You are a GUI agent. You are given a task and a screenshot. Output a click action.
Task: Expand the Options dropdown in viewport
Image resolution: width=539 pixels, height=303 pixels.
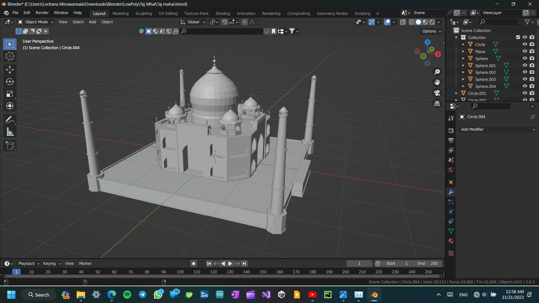431,31
